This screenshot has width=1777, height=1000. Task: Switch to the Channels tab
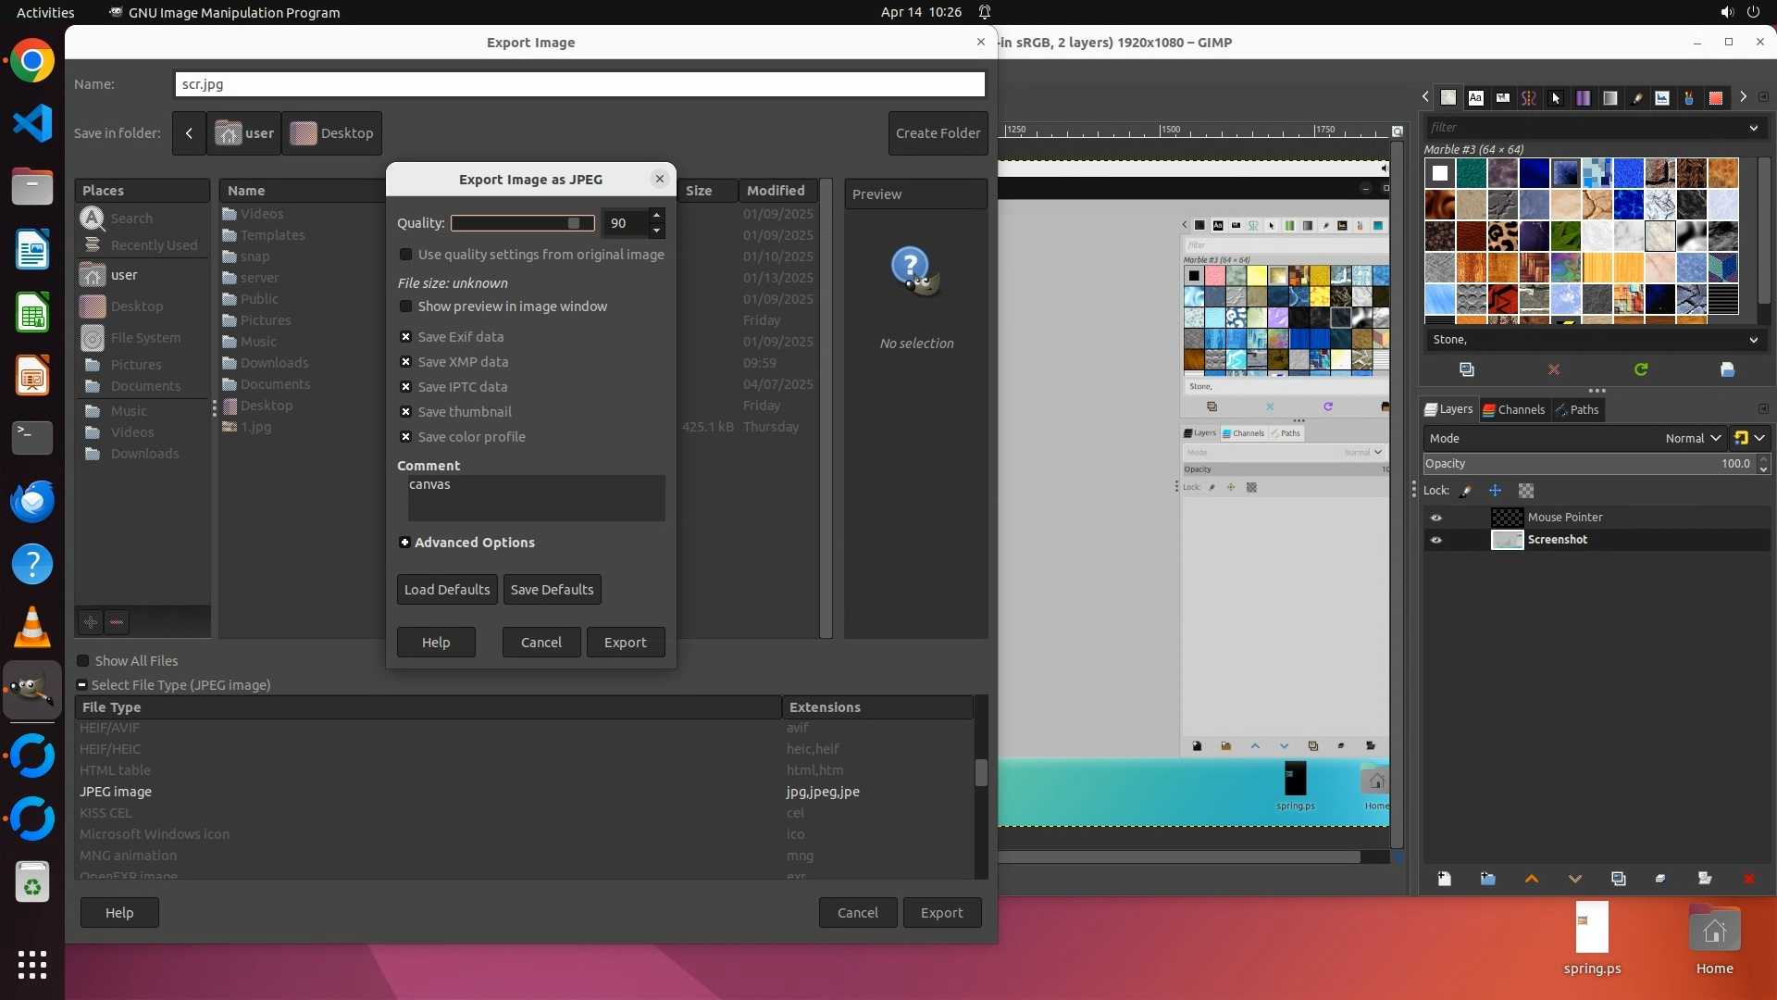pos(1513,409)
